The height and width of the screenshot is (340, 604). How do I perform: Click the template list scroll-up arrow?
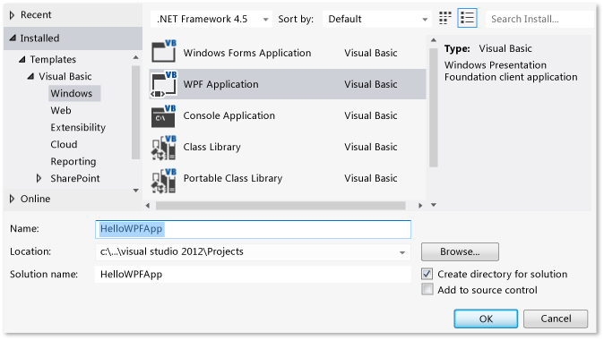[x=434, y=40]
